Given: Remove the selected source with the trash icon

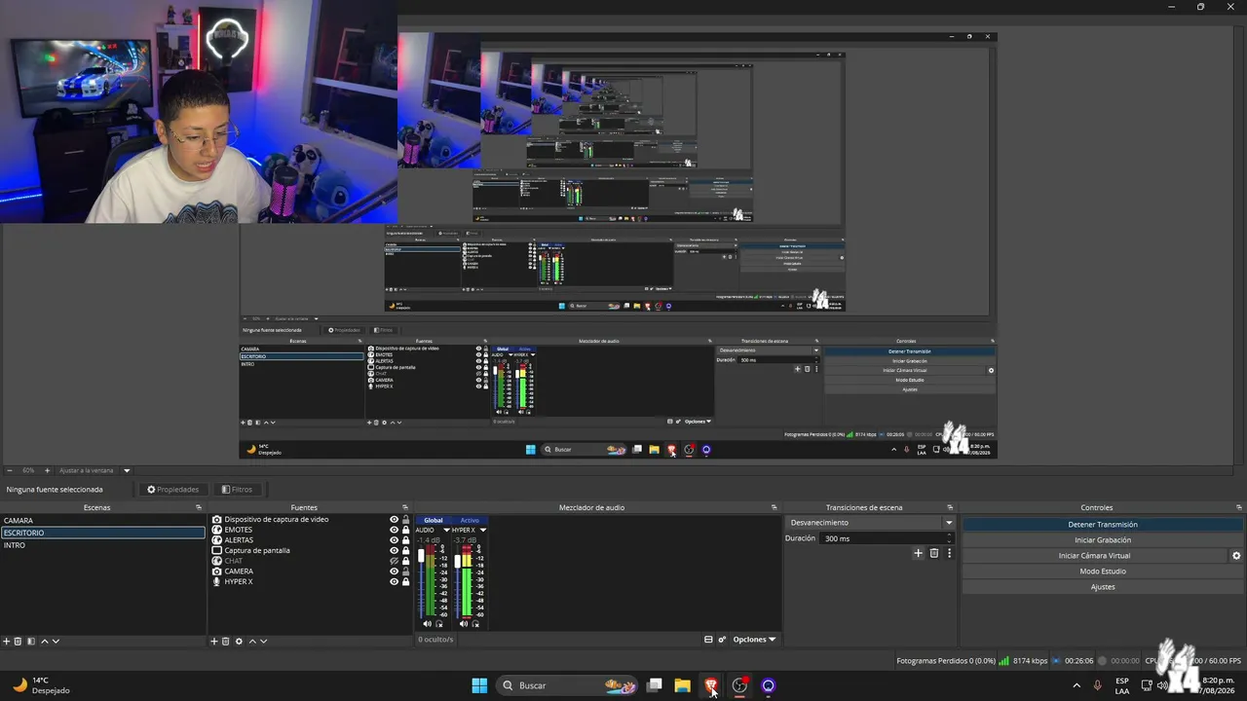Looking at the screenshot, I should click(226, 641).
